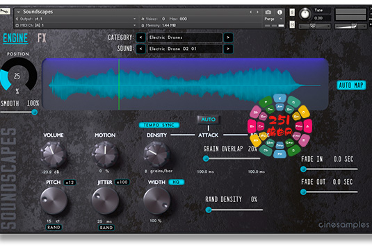Image resolution: width=372 pixels, height=252 pixels.
Task: Click the waveform display
Action: coord(185,84)
